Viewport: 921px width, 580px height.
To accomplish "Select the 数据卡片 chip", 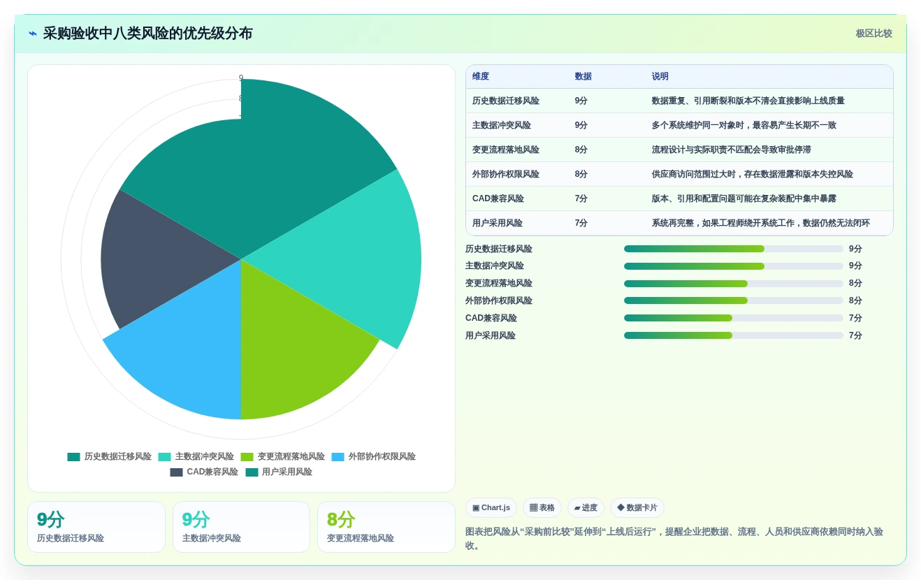I will point(637,508).
